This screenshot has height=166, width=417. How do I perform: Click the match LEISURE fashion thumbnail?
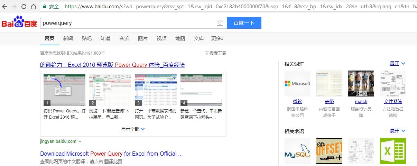pyautogui.click(x=361, y=83)
